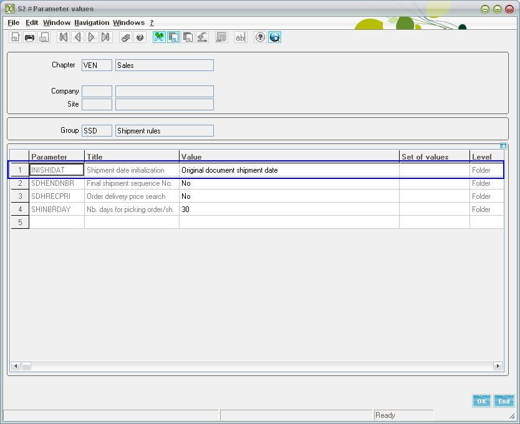
Task: Expand the grid with the plus icon
Action: 503,146
